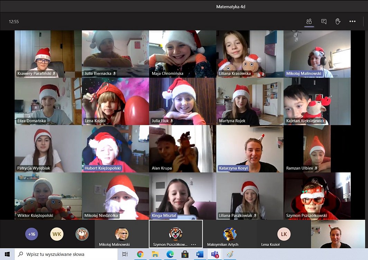The width and height of the screenshot is (368, 260).
Task: Select Mikołaj Malinowski's avatar tile in the bottom strip
Action: (x=122, y=234)
